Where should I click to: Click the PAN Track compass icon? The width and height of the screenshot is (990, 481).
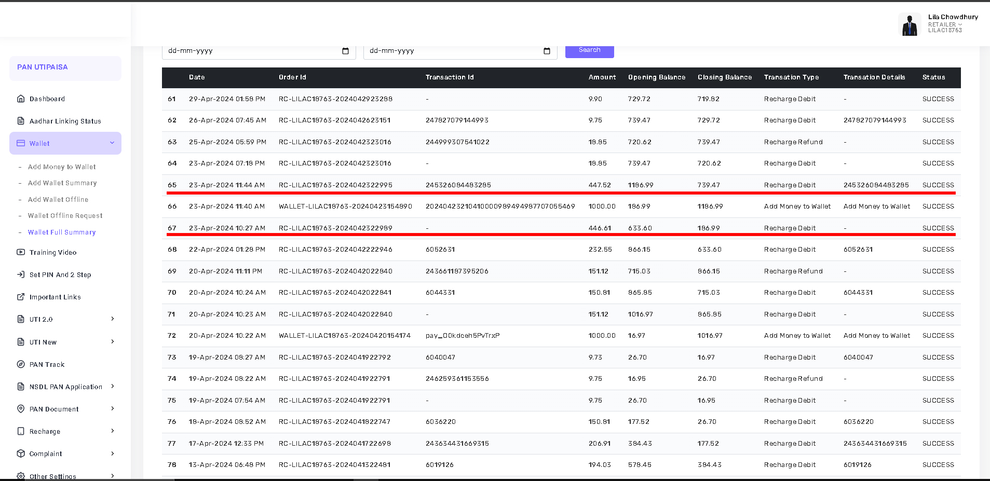(21, 364)
